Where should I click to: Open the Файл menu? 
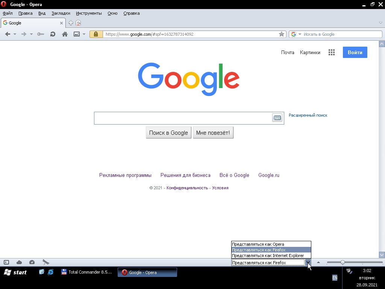(8, 13)
